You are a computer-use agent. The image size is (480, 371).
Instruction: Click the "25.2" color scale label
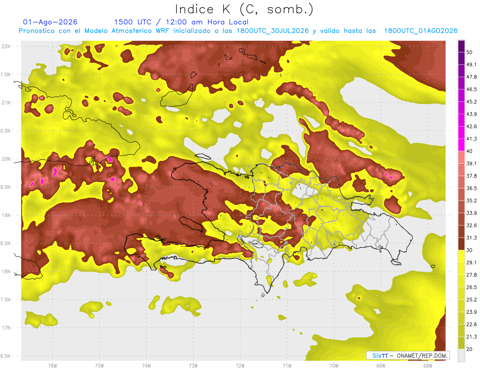point(472,299)
